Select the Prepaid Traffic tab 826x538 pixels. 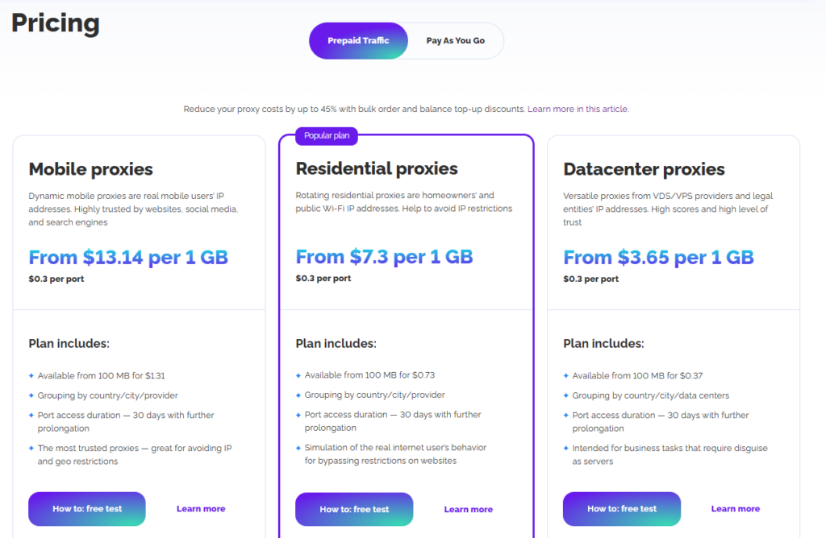click(x=358, y=40)
